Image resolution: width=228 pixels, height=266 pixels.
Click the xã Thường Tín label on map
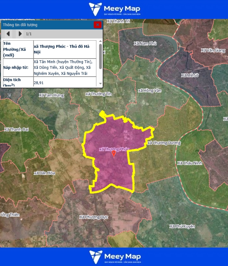[98, 94]
